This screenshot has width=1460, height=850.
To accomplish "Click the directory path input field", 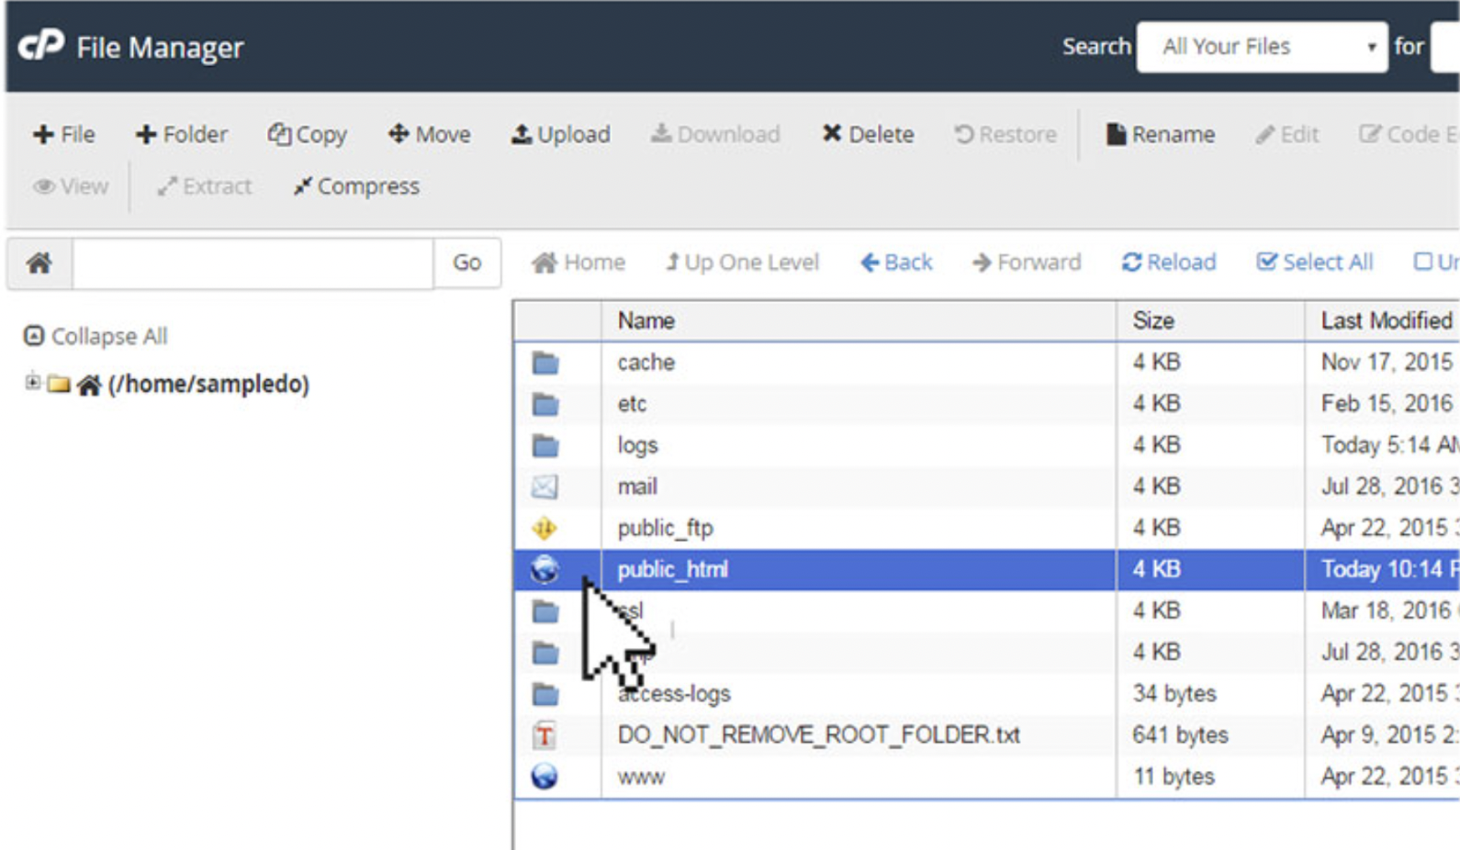I will pyautogui.click(x=253, y=263).
